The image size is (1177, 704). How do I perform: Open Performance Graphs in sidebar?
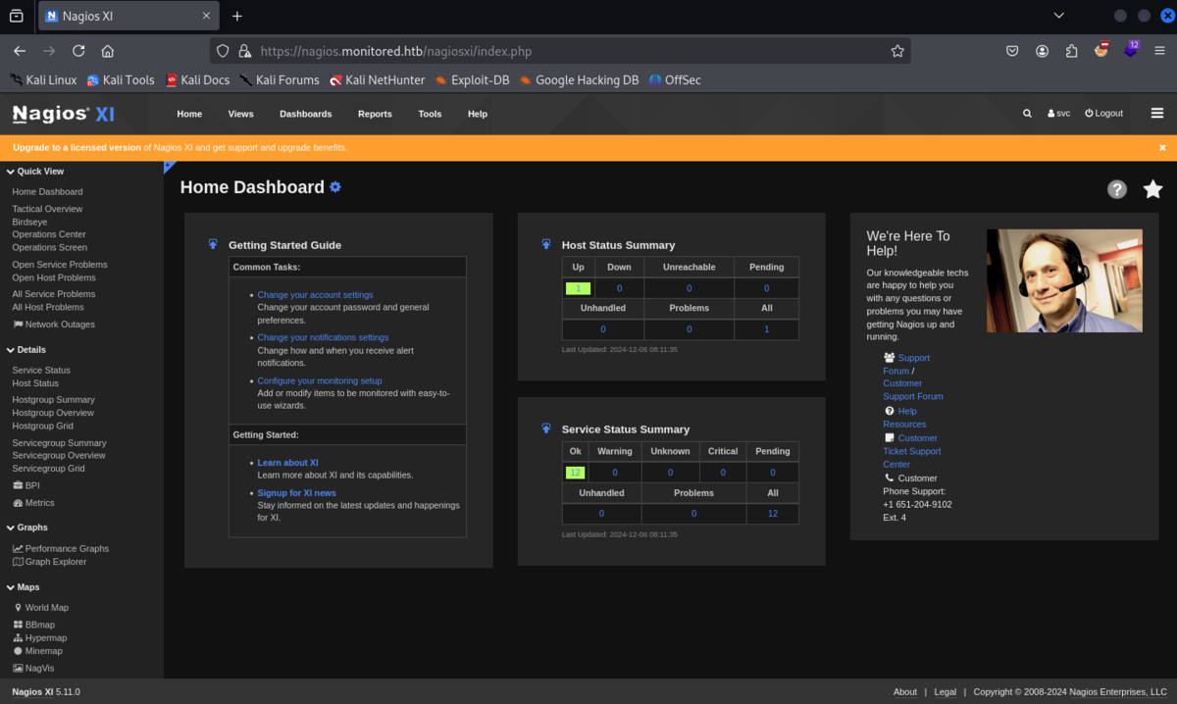pyautogui.click(x=60, y=549)
